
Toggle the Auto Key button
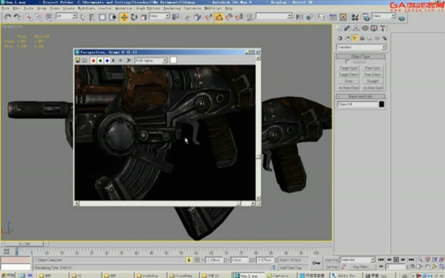pos(331,260)
